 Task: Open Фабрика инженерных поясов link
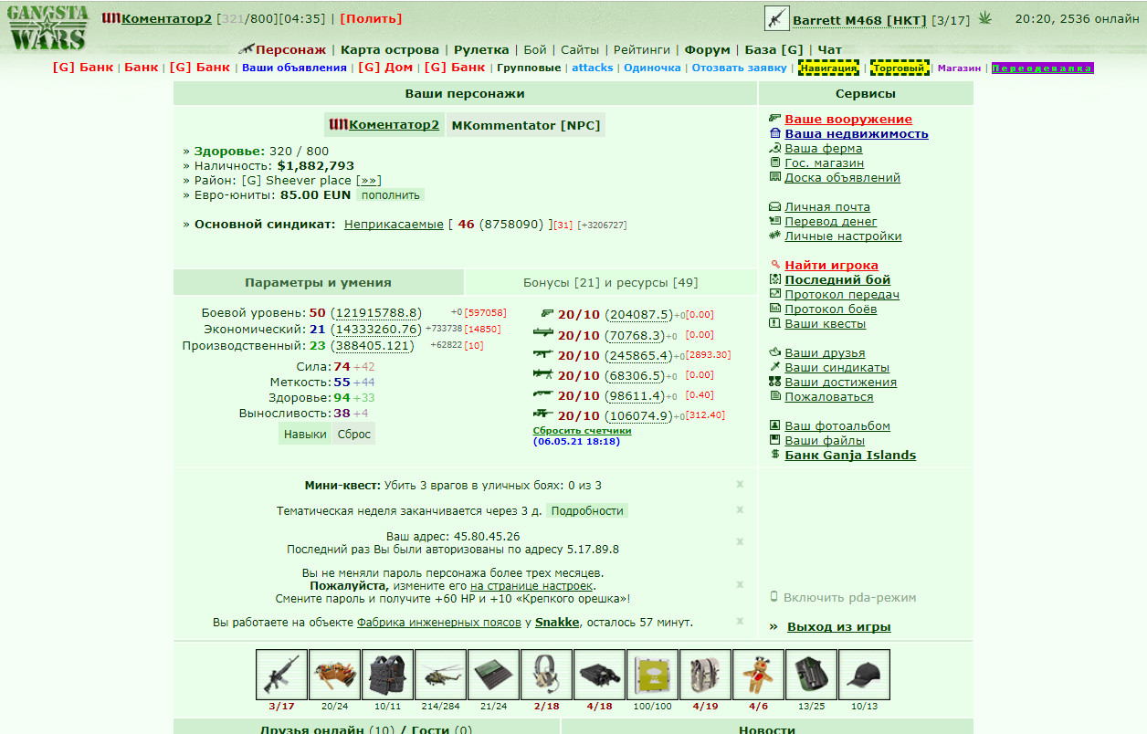[438, 623]
